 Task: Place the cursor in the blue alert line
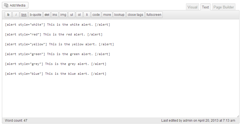pos(56,74)
